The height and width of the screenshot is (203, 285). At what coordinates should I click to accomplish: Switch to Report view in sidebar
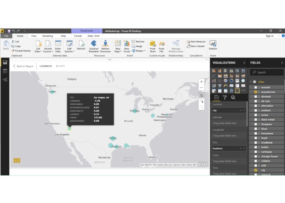coord(5,62)
